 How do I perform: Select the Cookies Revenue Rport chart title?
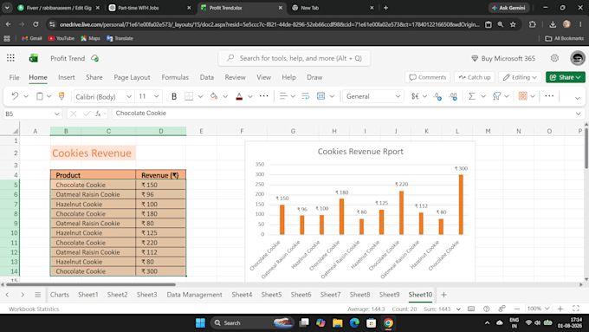360,152
